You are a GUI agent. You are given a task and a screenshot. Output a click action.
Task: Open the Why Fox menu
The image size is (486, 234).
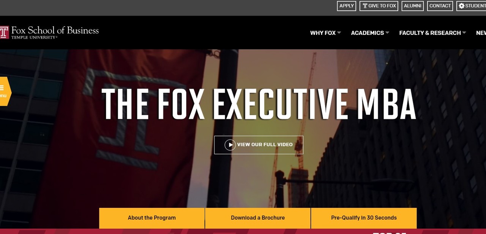click(x=323, y=33)
